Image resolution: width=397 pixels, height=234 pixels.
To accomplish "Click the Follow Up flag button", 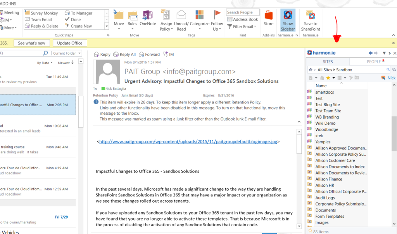I will (217, 20).
